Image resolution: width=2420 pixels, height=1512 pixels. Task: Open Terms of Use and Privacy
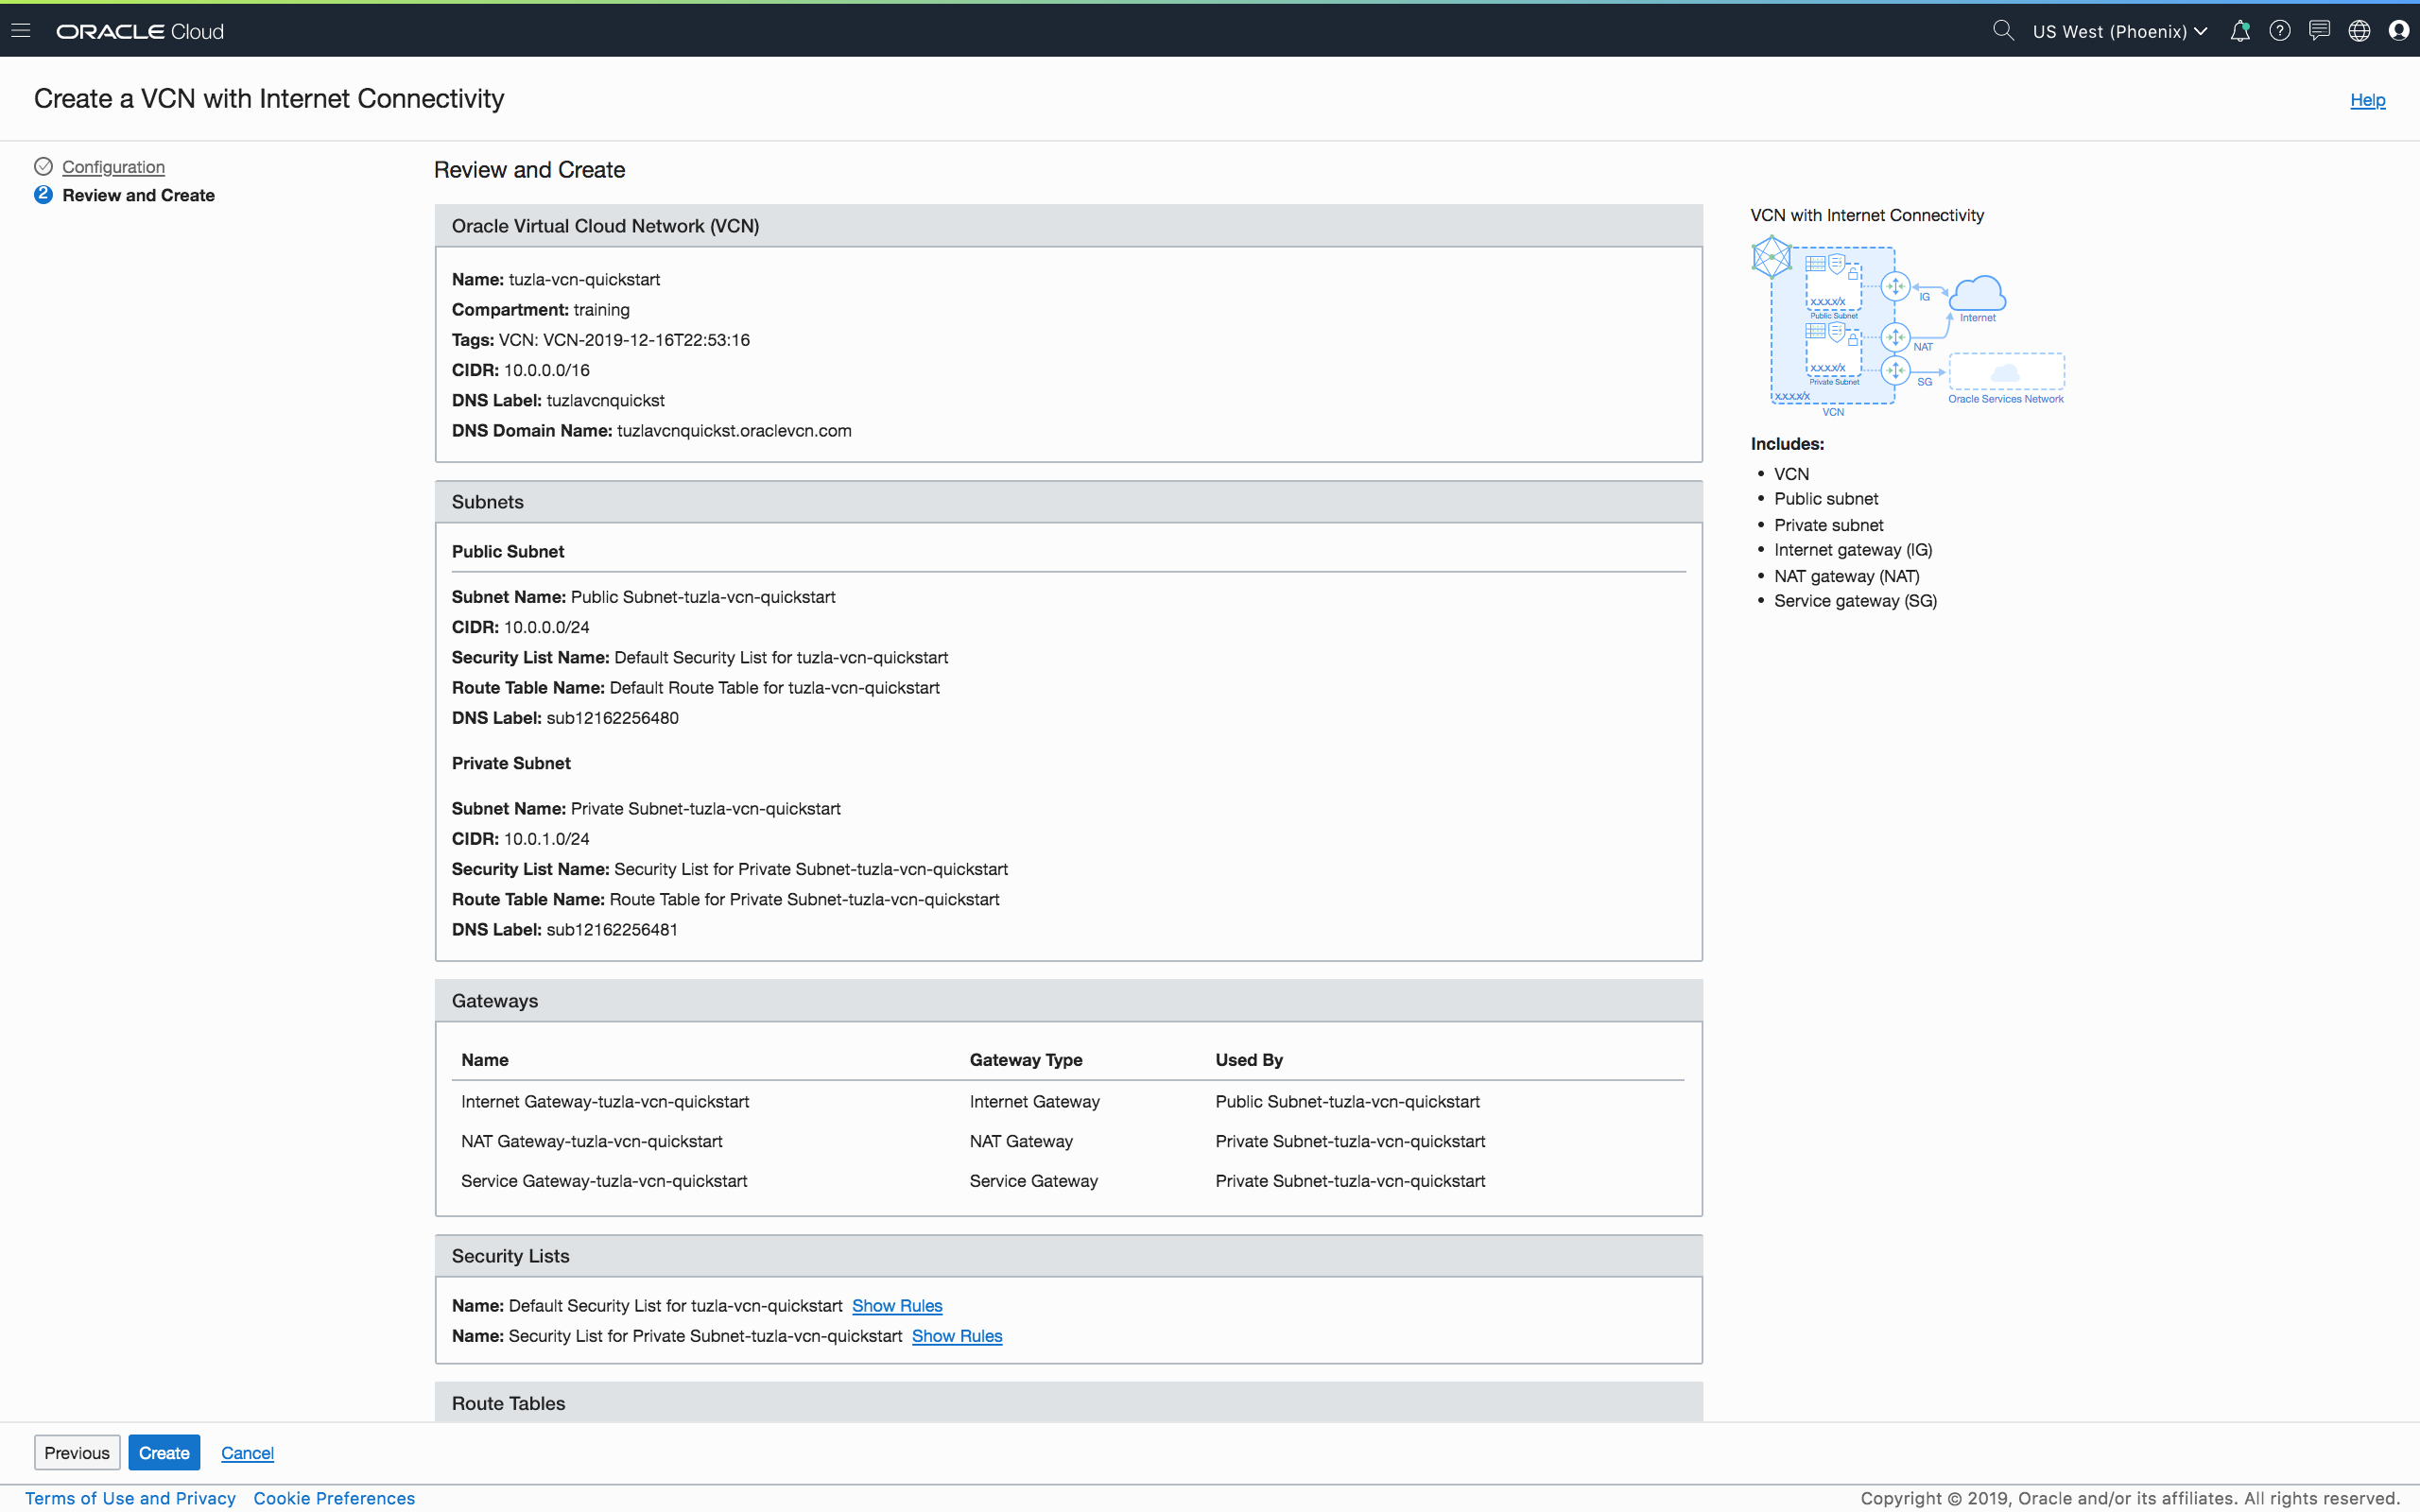click(x=130, y=1497)
